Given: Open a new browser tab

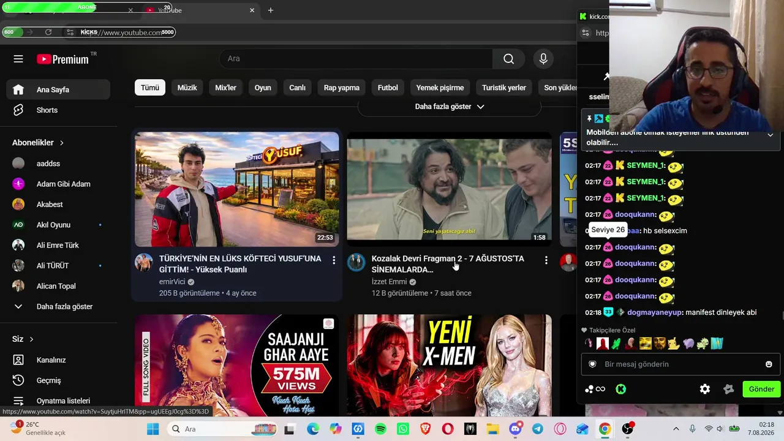Looking at the screenshot, I should coord(271,10).
